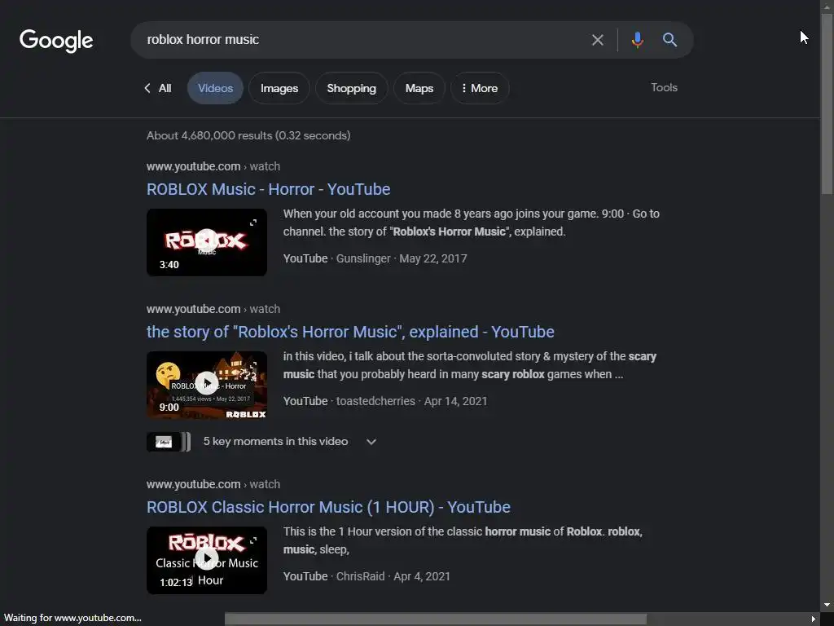
Task: Play the 9:00 story explained video thumbnail
Action: (207, 385)
